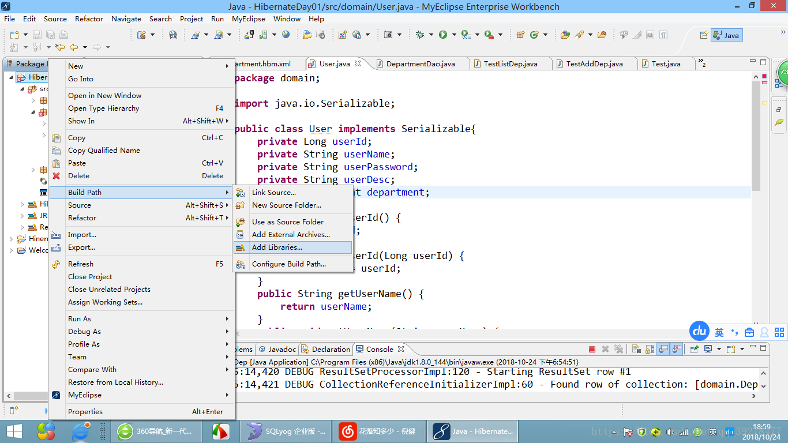The height and width of the screenshot is (443, 788).
Task: Open dropdown next to New file icon
Action: pyautogui.click(x=25, y=35)
